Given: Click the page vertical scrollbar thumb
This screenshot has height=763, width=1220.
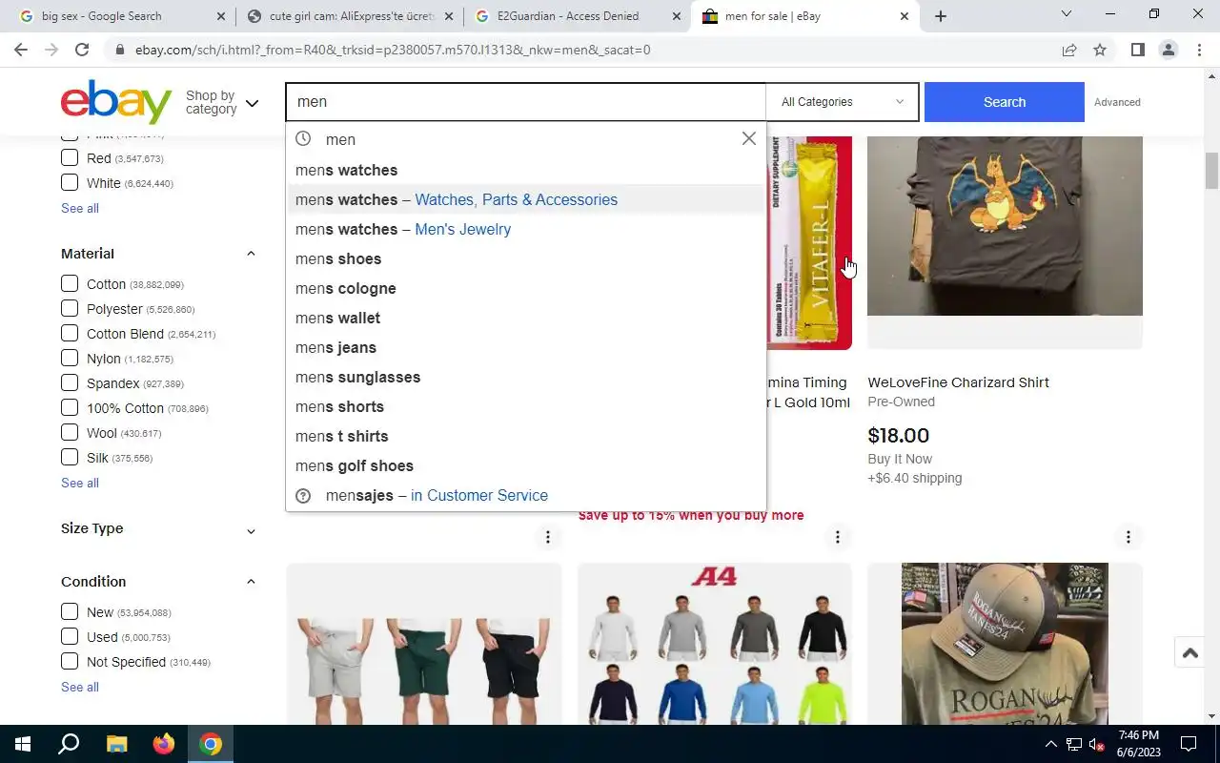Looking at the screenshot, I should (1212, 172).
